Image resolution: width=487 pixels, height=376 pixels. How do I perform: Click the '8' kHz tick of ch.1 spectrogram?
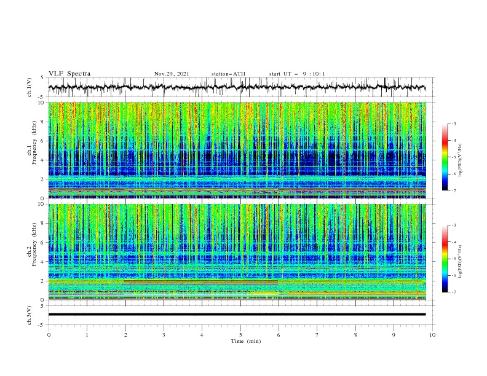[x=42, y=122]
